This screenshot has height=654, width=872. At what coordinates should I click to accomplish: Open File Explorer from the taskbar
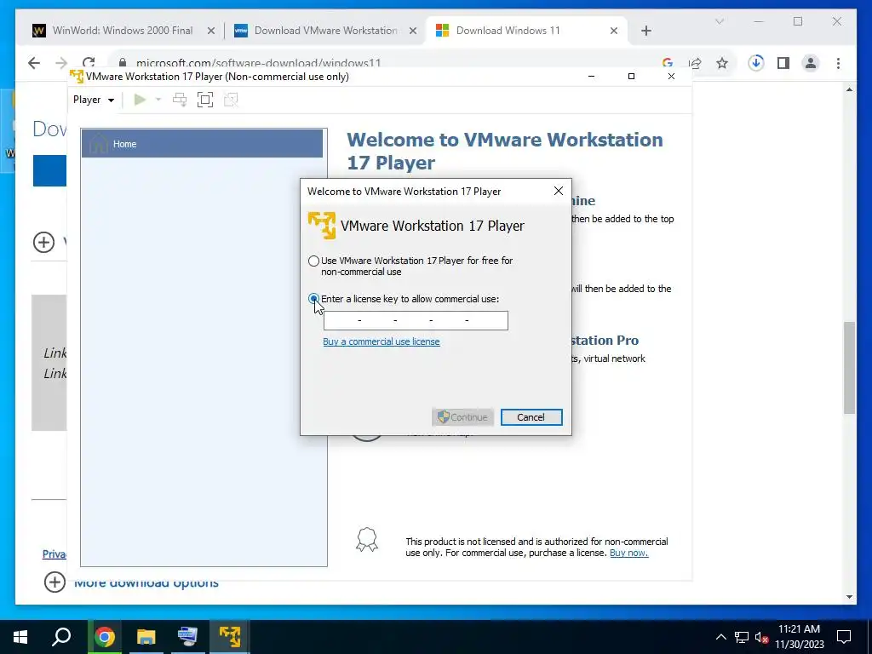pos(146,637)
